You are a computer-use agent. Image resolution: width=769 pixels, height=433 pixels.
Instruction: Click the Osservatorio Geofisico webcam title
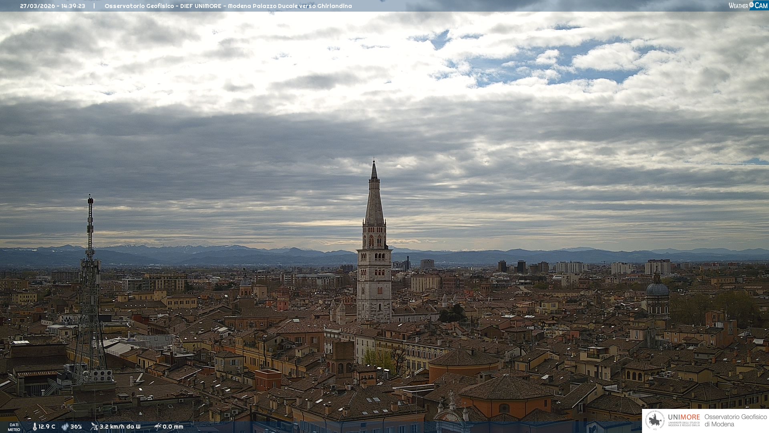pyautogui.click(x=228, y=6)
